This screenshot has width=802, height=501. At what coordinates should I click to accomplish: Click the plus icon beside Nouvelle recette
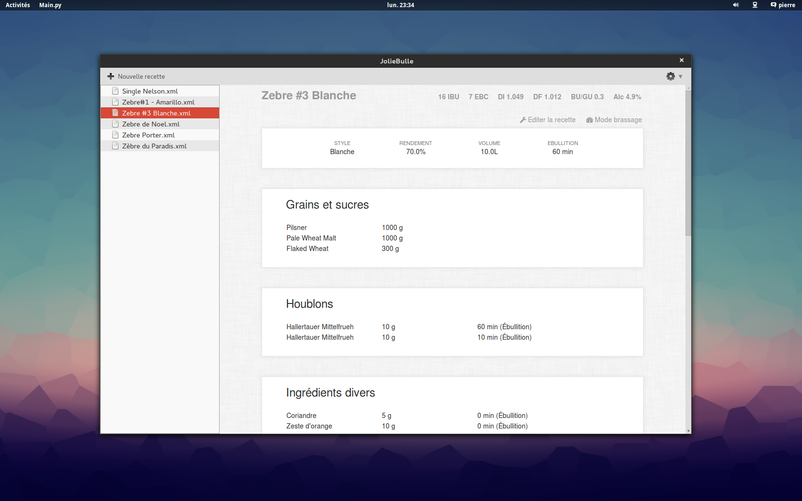pyautogui.click(x=111, y=76)
